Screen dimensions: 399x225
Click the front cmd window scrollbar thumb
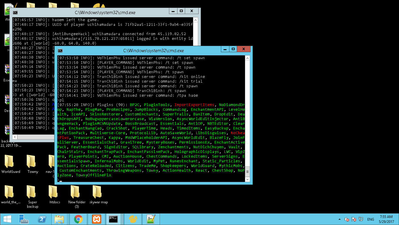[x=247, y=172]
